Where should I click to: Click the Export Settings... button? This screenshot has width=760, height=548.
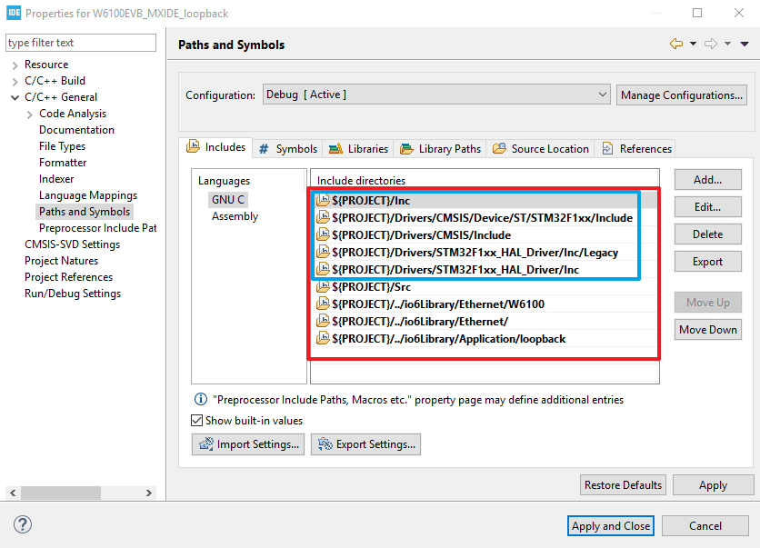pyautogui.click(x=366, y=444)
